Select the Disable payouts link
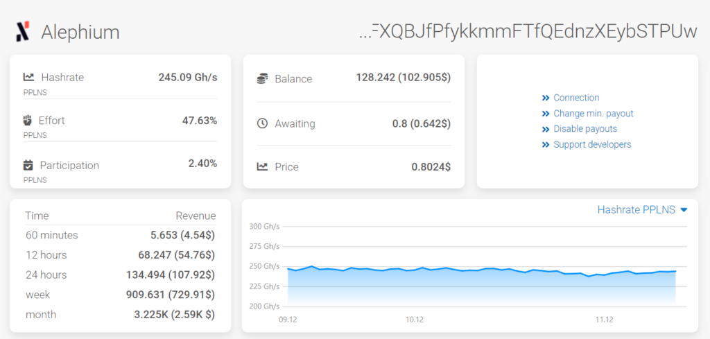Image resolution: width=710 pixels, height=339 pixels. 585,129
